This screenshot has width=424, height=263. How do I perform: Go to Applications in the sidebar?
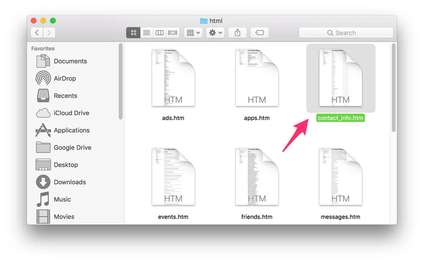point(71,130)
